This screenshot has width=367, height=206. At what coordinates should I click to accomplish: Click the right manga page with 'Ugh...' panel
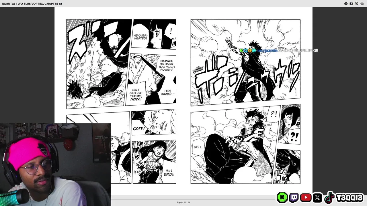click(245, 101)
